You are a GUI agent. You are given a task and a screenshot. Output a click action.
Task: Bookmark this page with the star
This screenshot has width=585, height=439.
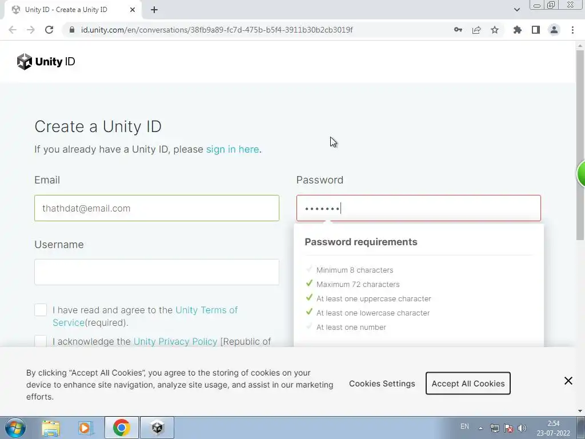click(x=494, y=30)
